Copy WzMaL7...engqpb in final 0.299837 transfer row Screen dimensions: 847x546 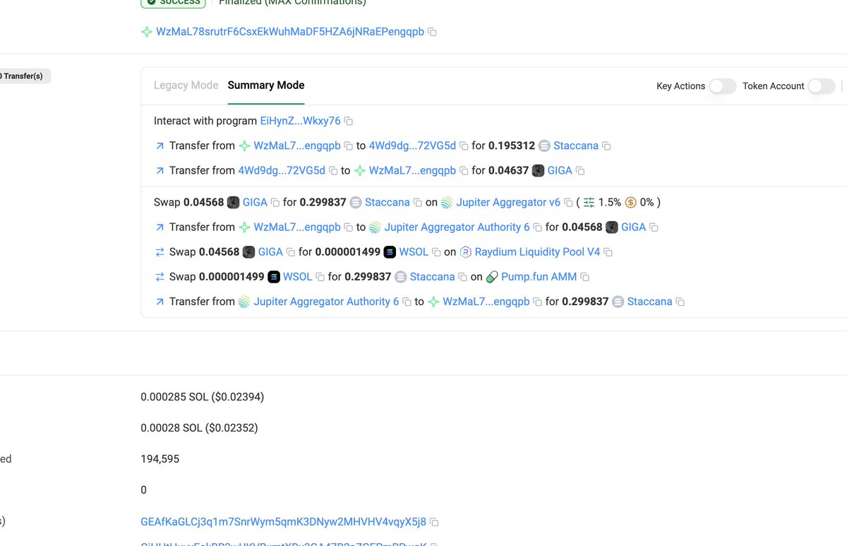[x=537, y=302]
